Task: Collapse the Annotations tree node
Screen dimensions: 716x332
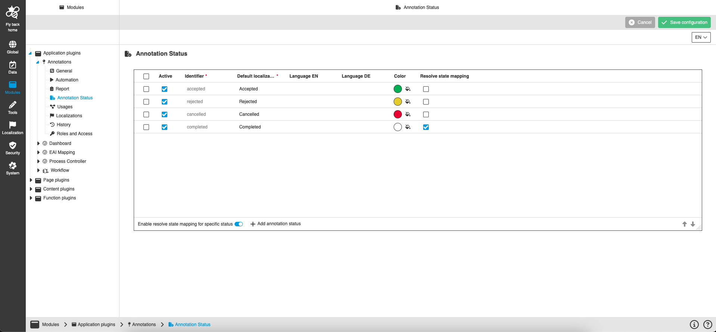Action: point(38,62)
